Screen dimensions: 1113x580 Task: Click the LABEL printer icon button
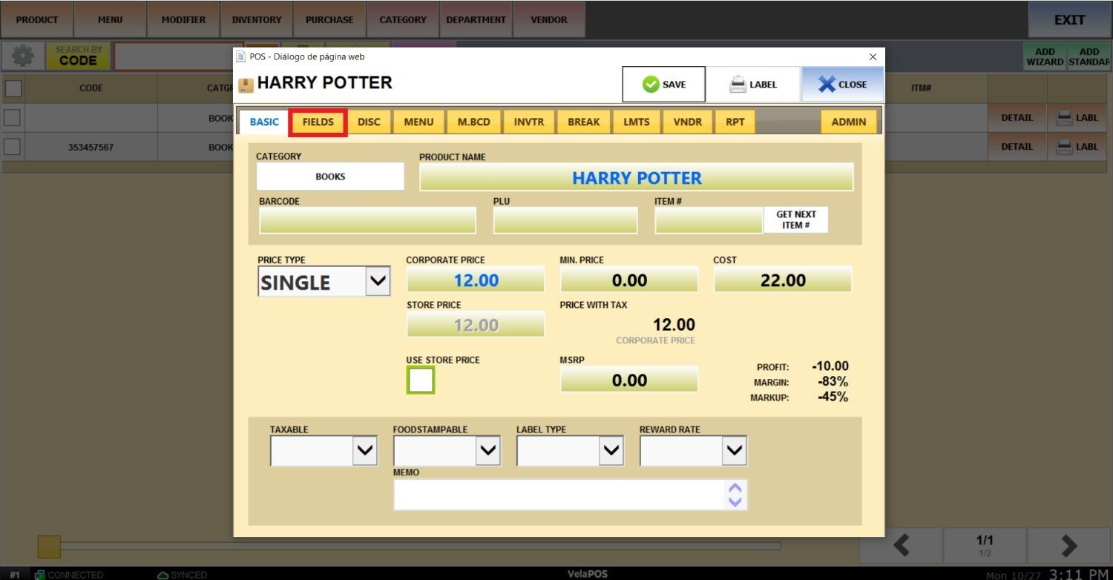[752, 85]
